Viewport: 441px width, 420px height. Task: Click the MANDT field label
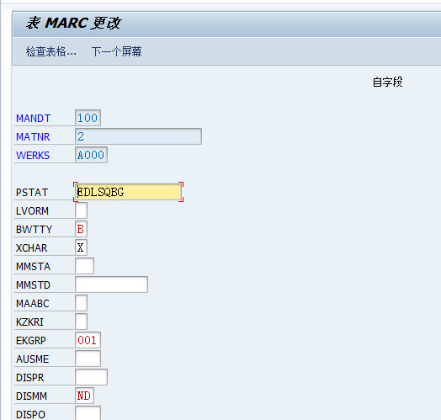33,119
